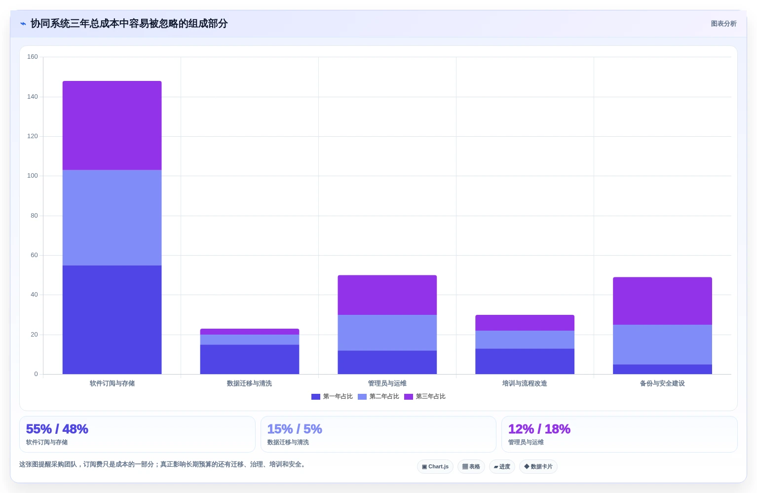The height and width of the screenshot is (493, 757).
Task: Click the 管理员与运维 axis label
Action: [x=387, y=383]
